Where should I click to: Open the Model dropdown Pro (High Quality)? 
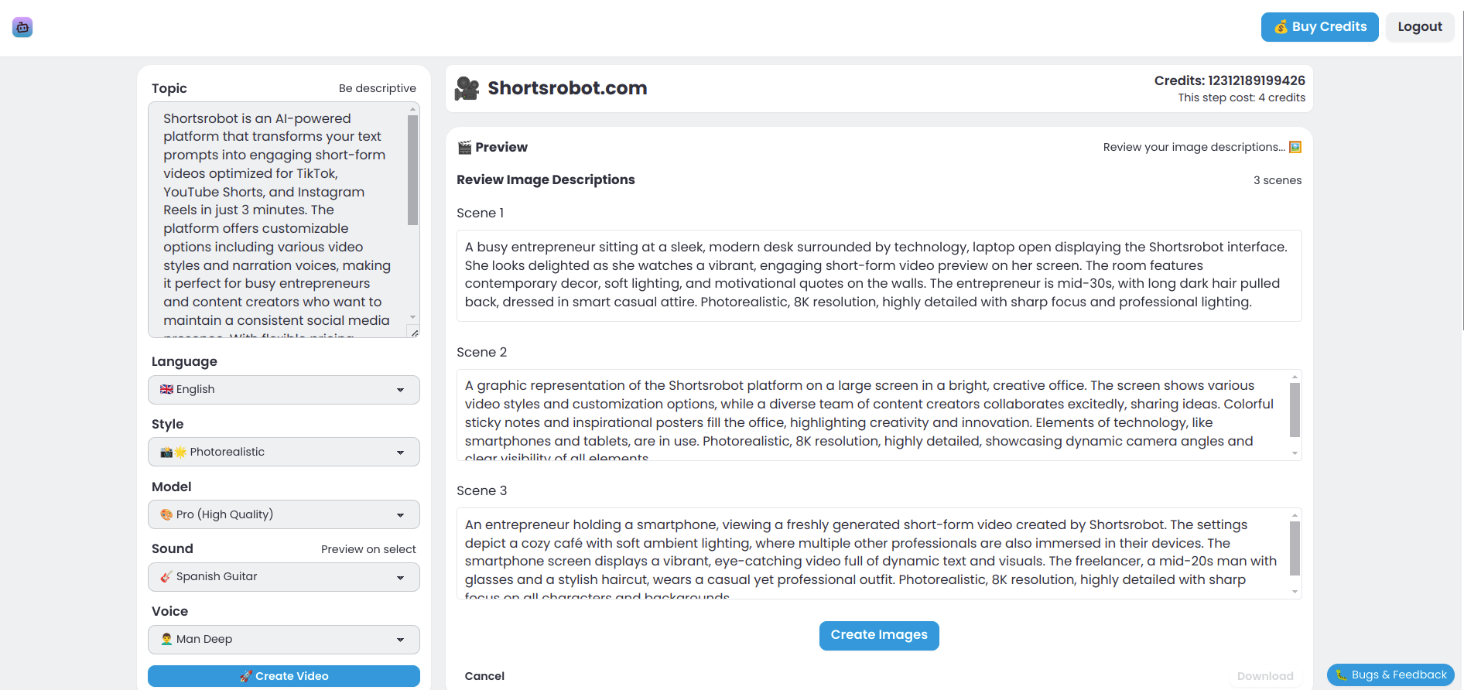click(x=284, y=514)
